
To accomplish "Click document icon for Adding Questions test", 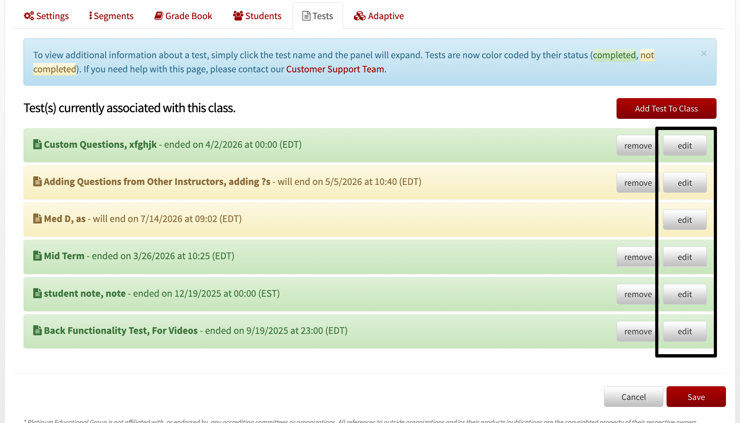I will tap(38, 181).
